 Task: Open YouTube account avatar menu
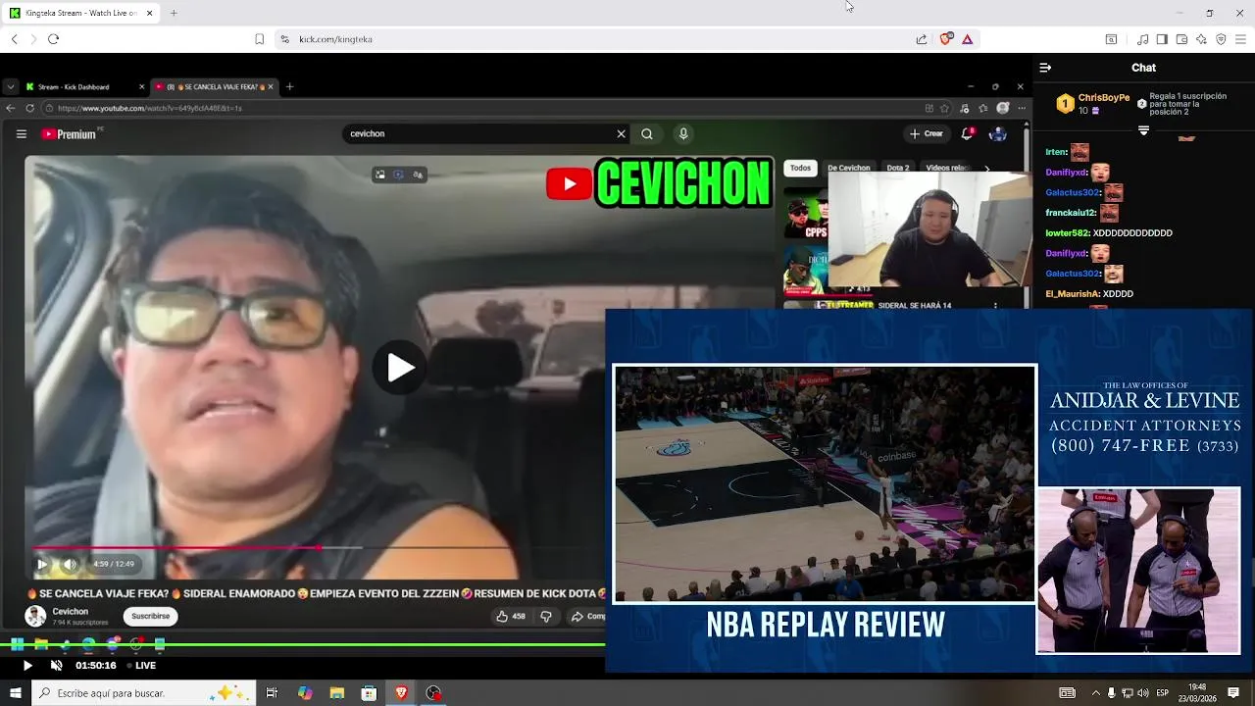pyautogui.click(x=998, y=133)
